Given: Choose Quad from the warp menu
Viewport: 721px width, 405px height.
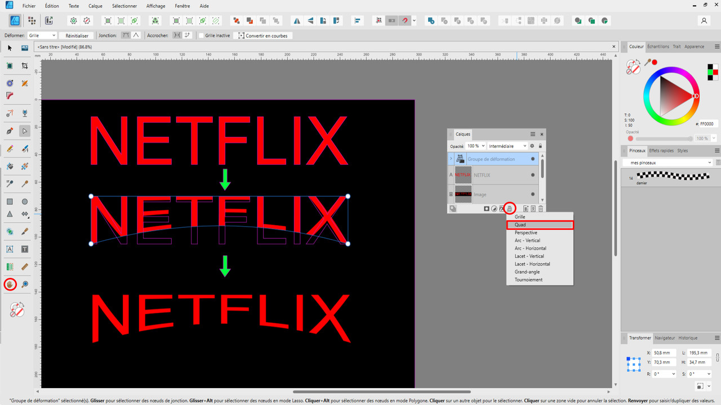Looking at the screenshot, I should [x=540, y=225].
